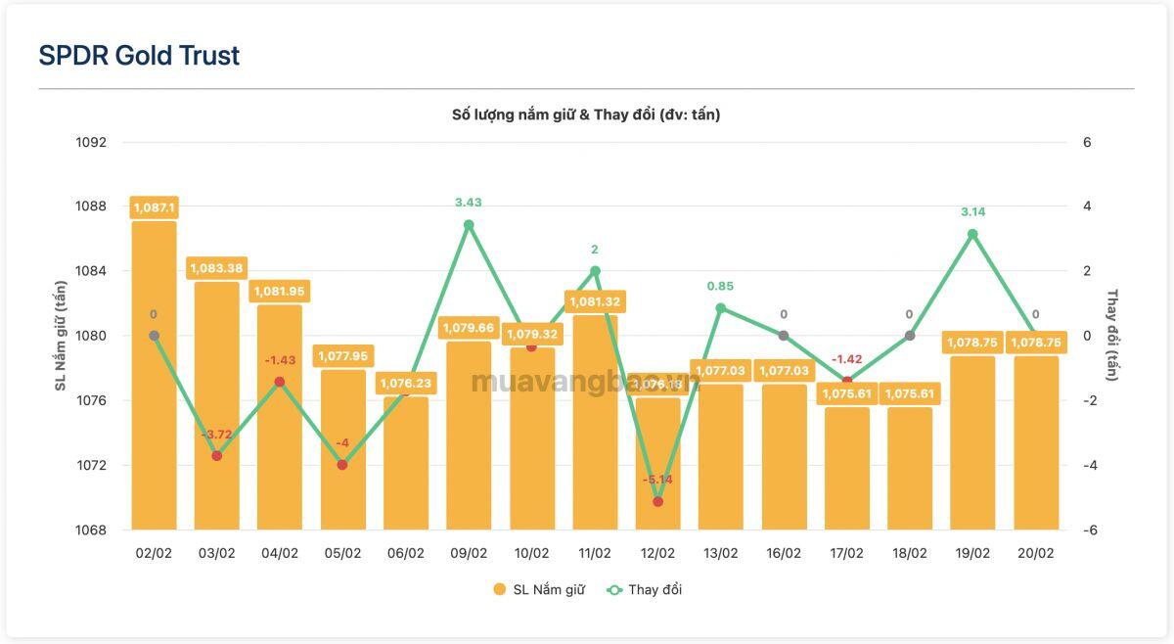Click the 1,078.75 label above the 19/02 bar

[x=972, y=343]
